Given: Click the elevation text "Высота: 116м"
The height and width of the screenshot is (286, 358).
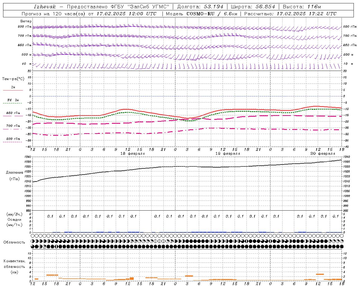Looking at the screenshot, I should coord(302,7).
